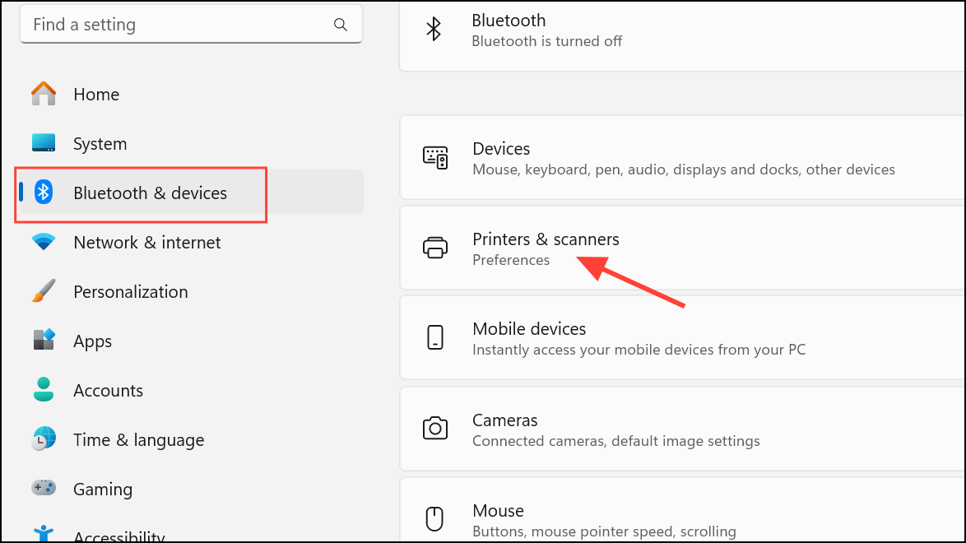
Task: Click the Accessibility figure icon
Action: (44, 534)
